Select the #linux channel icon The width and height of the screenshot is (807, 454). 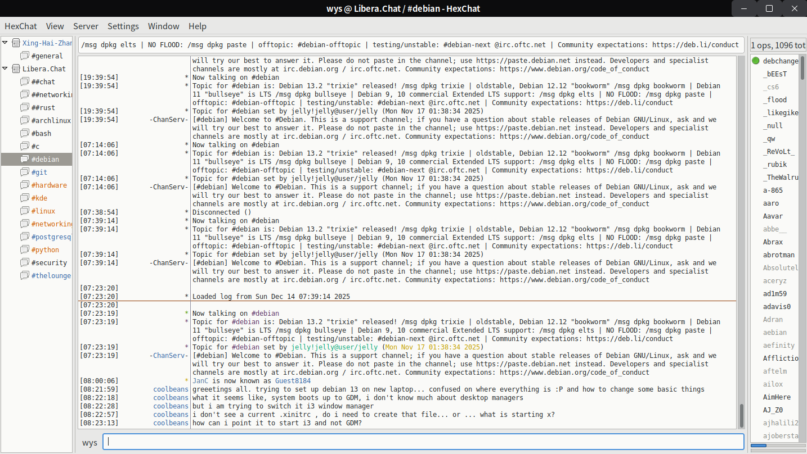coord(24,211)
